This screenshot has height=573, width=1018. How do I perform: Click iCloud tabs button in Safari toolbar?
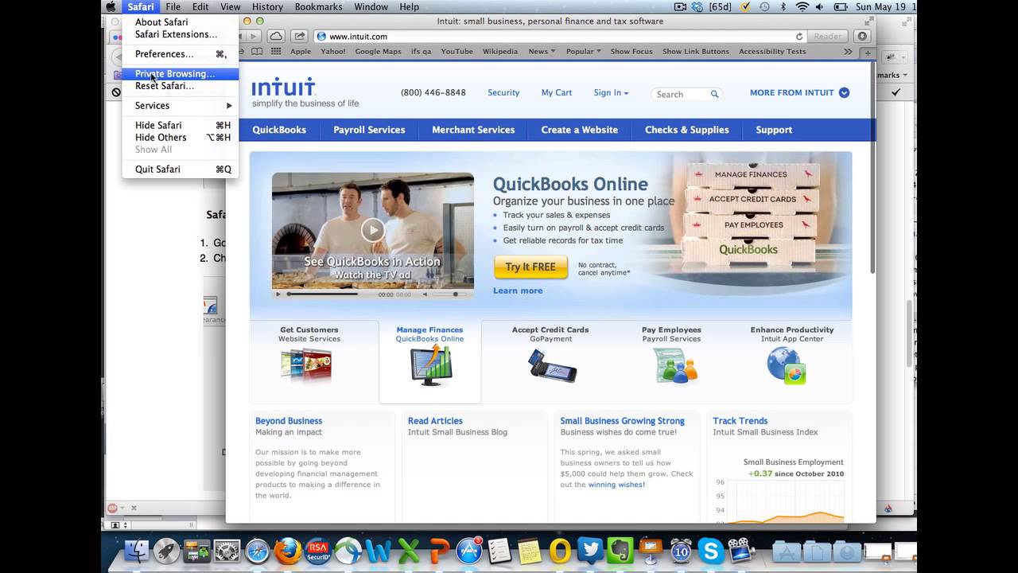tap(276, 36)
